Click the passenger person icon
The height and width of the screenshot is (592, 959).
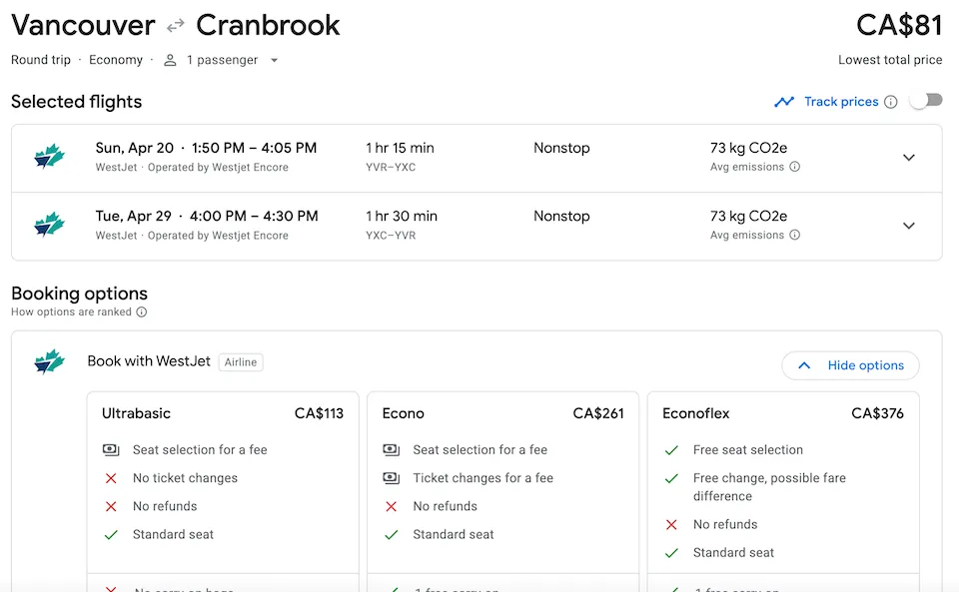pos(170,60)
